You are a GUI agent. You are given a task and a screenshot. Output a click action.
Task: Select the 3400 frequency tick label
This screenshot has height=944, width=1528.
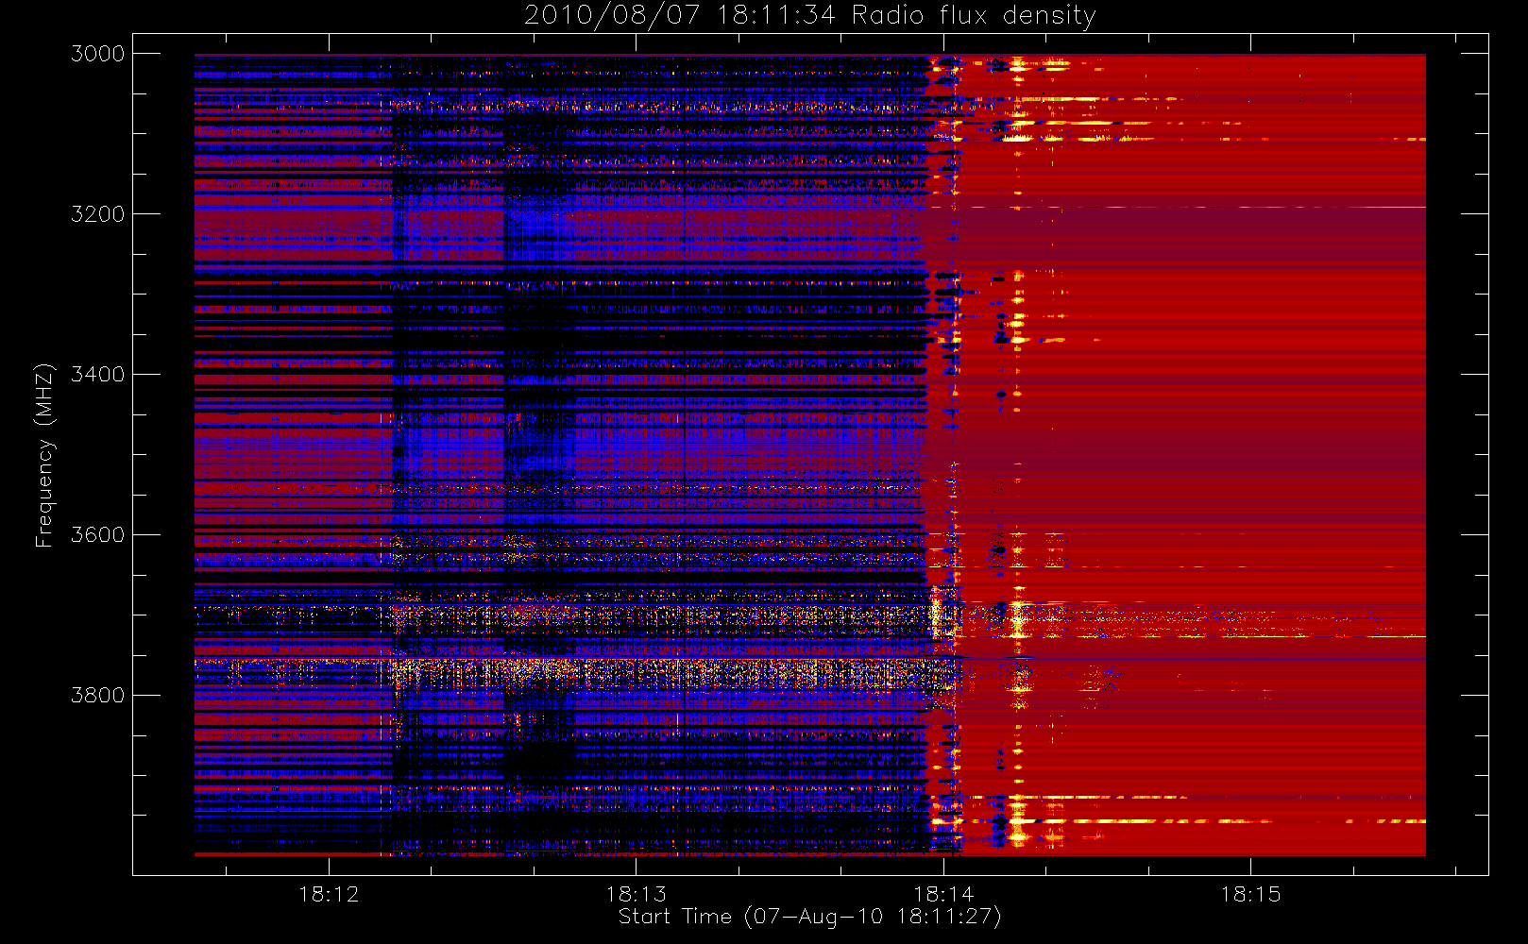[98, 375]
